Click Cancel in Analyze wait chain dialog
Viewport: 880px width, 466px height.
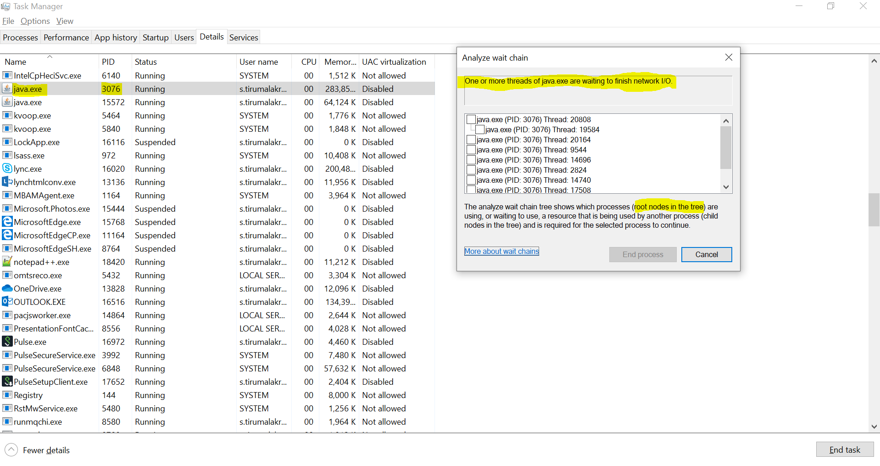707,254
